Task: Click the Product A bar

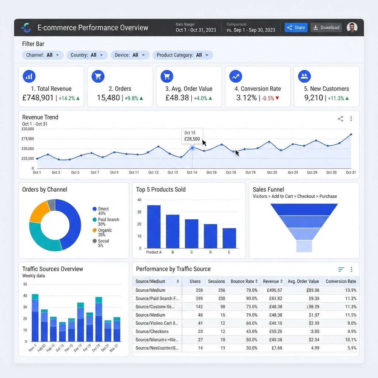Action: (x=154, y=227)
